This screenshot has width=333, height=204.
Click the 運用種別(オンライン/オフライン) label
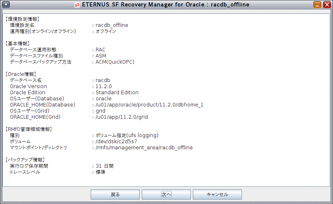pos(43,31)
